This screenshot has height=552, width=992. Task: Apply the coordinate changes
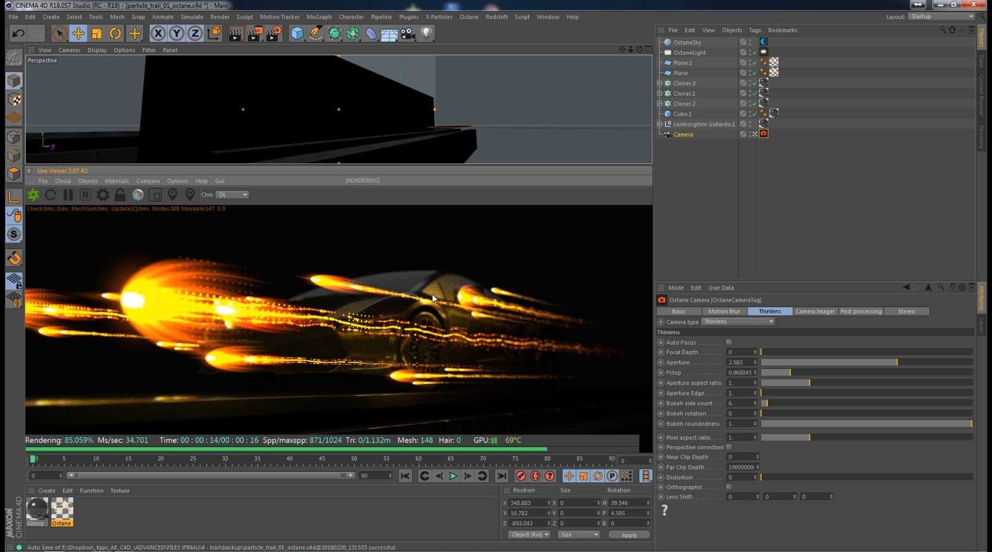[629, 535]
